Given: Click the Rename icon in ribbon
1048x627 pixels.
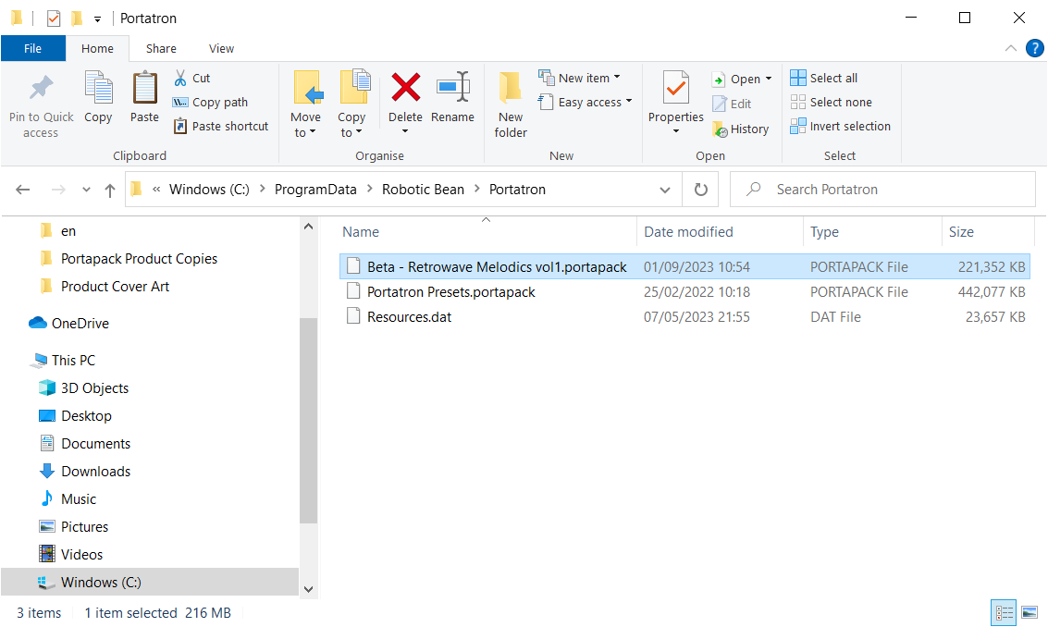Looking at the screenshot, I should click(452, 89).
